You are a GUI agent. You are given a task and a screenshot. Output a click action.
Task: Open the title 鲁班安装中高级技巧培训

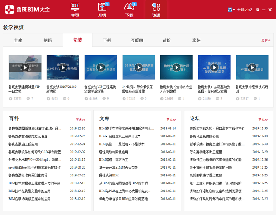pos(252,89)
